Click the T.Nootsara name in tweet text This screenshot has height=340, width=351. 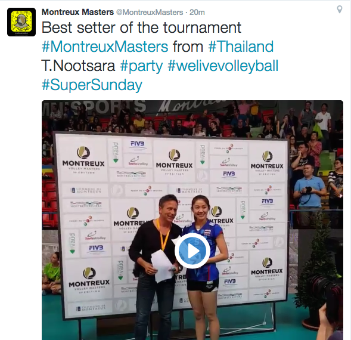pyautogui.click(x=78, y=66)
